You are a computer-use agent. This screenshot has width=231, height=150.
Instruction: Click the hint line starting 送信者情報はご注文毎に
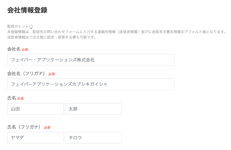pyautogui.click(x=52, y=37)
